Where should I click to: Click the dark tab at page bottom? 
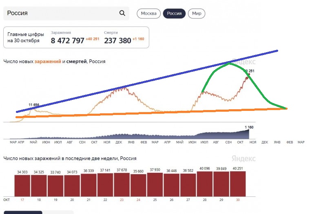pos(23,213)
